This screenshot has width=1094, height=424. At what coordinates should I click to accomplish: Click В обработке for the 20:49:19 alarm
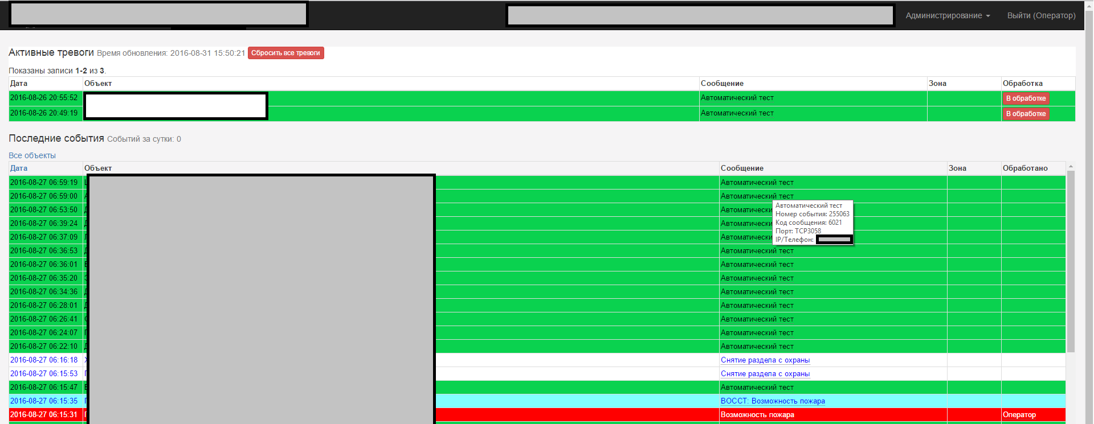1026,114
